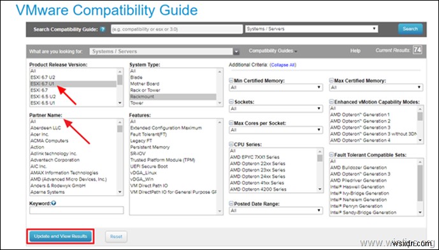Image resolution: width=439 pixels, height=250 pixels.
Task: Select AMD Bulldozer Generation FT set
Action: pyautogui.click(x=373, y=168)
